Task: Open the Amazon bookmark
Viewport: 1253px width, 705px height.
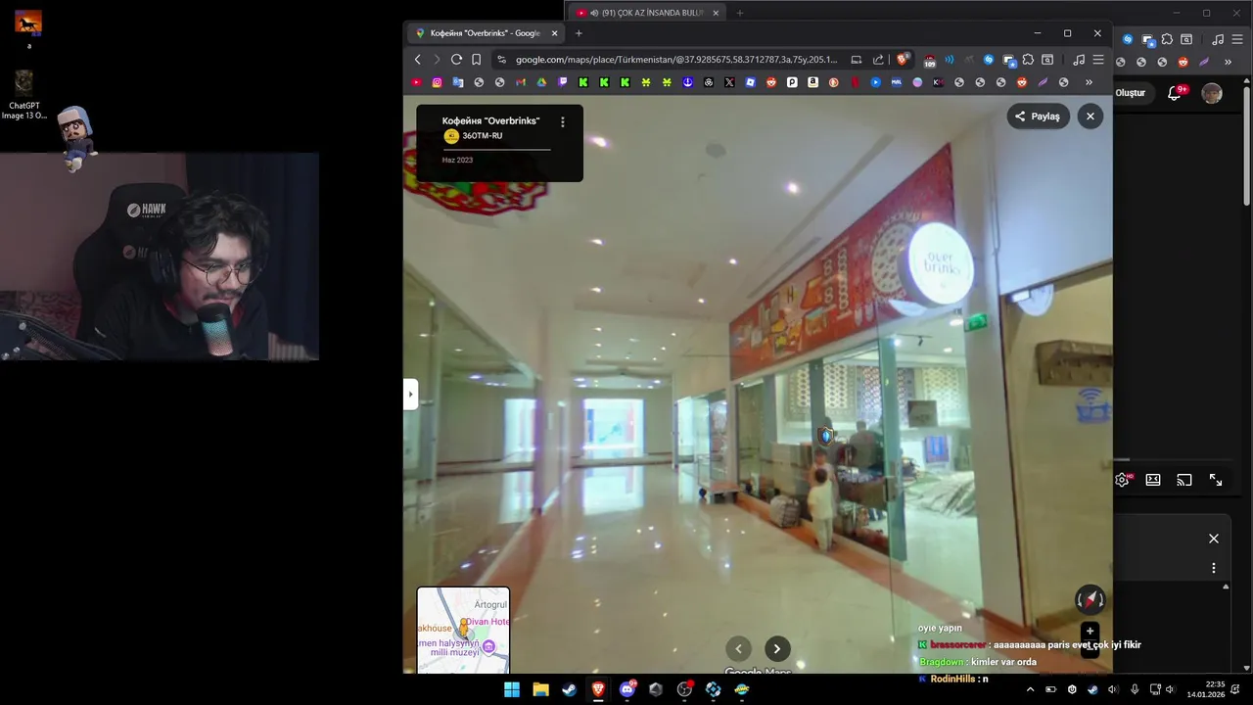Action: point(812,82)
